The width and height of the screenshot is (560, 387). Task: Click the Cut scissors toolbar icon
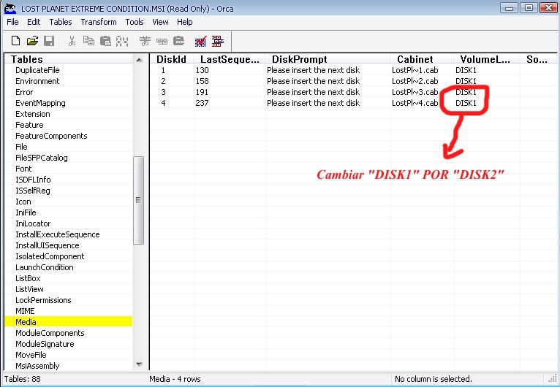click(x=72, y=41)
